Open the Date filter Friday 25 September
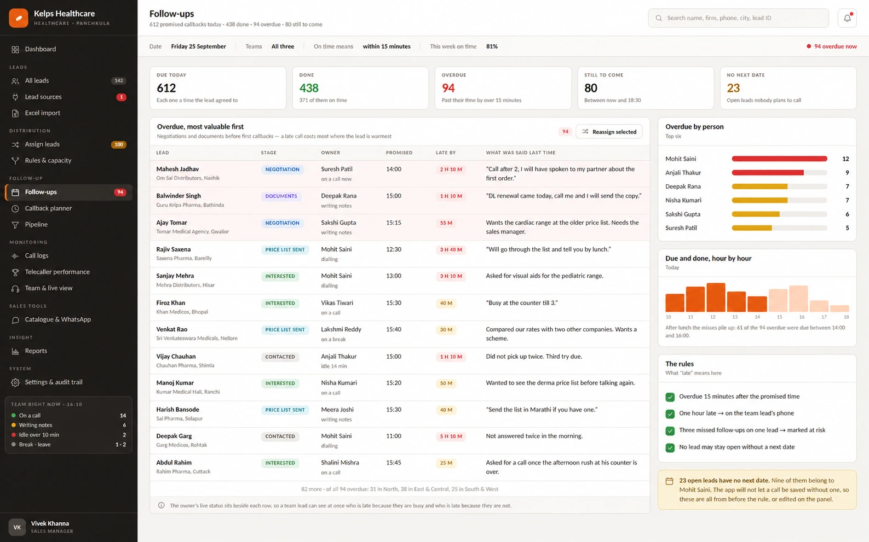 pyautogui.click(x=198, y=46)
